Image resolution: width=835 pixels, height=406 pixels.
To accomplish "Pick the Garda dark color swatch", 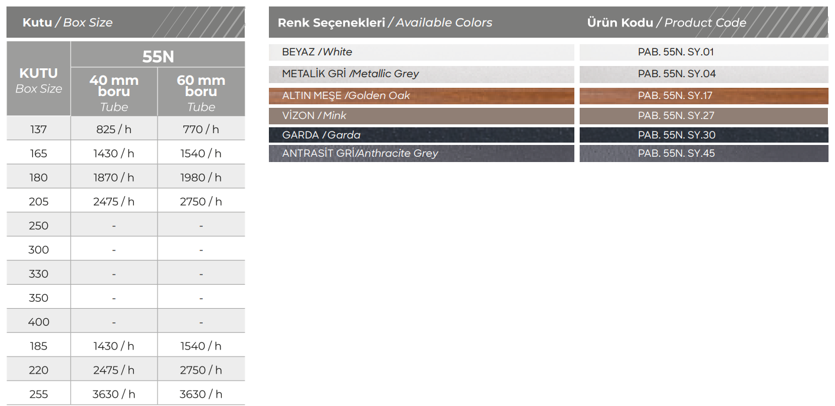I will (421, 135).
